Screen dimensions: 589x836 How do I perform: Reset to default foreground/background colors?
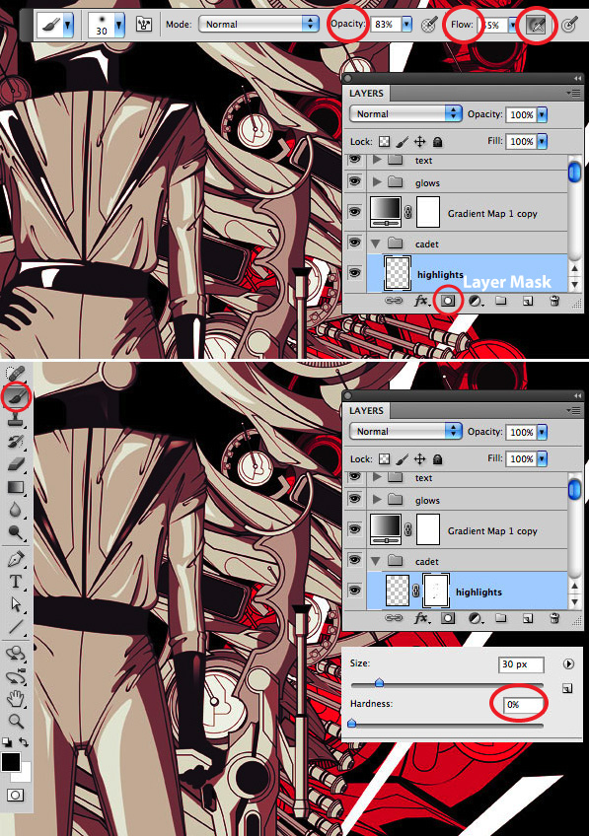(x=6, y=741)
